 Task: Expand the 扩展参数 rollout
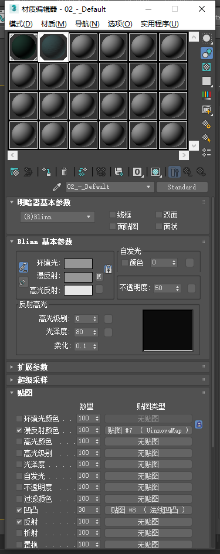tap(32, 367)
